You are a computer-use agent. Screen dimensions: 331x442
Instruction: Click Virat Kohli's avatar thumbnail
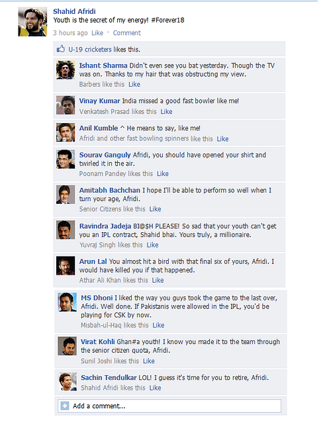click(x=67, y=346)
